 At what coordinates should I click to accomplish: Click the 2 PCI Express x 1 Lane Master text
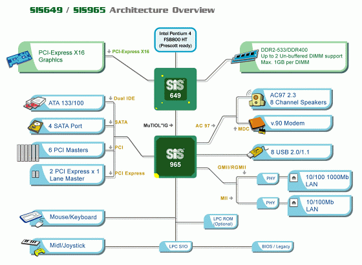[x=74, y=175]
